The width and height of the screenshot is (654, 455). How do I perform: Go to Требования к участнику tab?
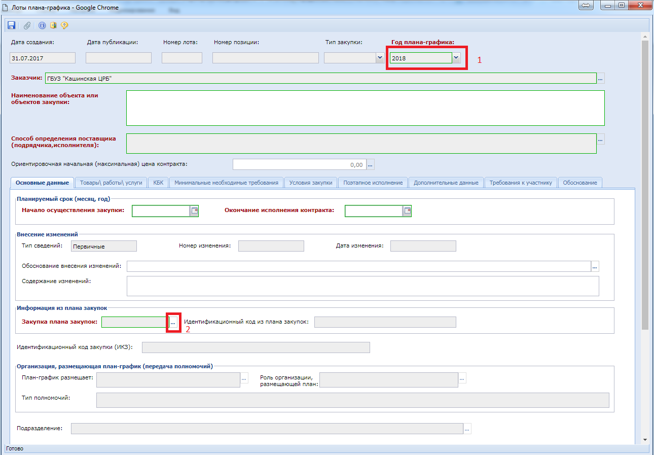coord(521,183)
